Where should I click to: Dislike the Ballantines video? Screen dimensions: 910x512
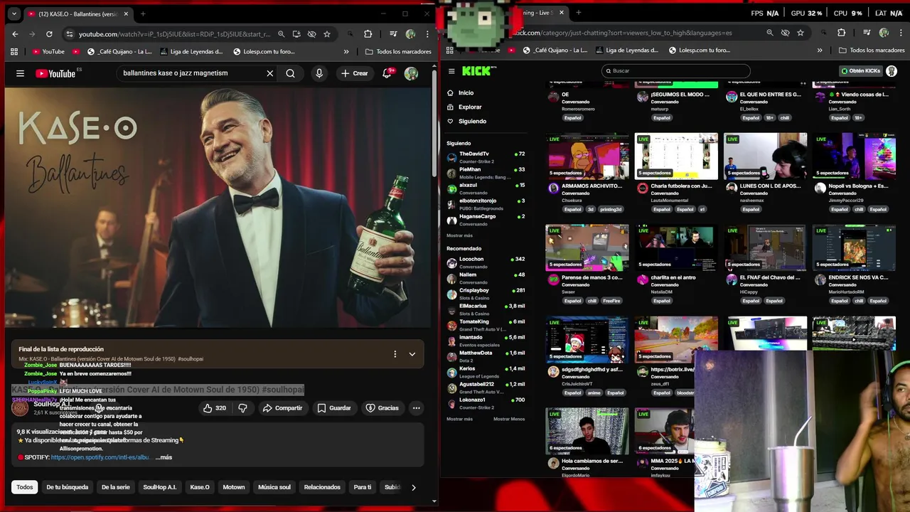coord(242,408)
